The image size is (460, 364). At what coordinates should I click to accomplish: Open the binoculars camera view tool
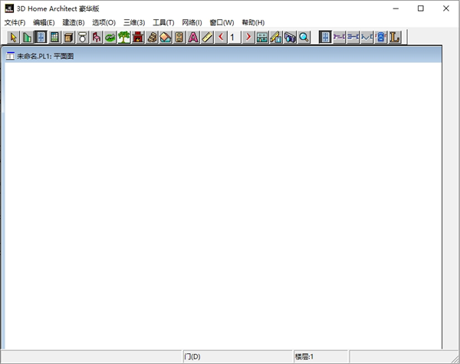coord(290,37)
